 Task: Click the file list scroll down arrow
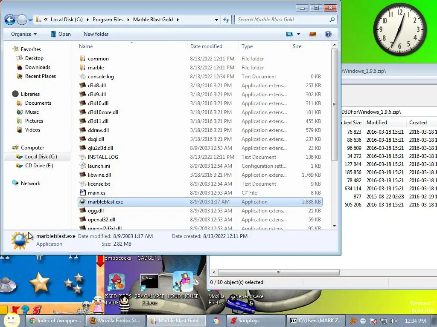tap(335, 226)
